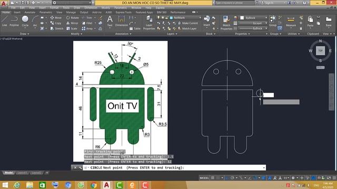Activate the Array command

pos(87,28)
